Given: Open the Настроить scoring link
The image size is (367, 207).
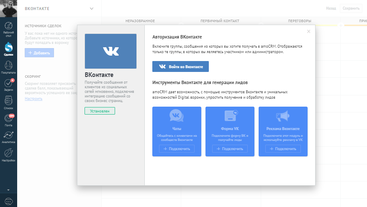Looking at the screenshot, I should pyautogui.click(x=33, y=99).
